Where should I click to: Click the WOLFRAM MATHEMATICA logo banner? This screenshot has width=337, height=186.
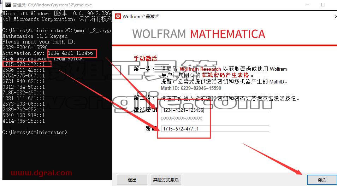tap(199, 34)
